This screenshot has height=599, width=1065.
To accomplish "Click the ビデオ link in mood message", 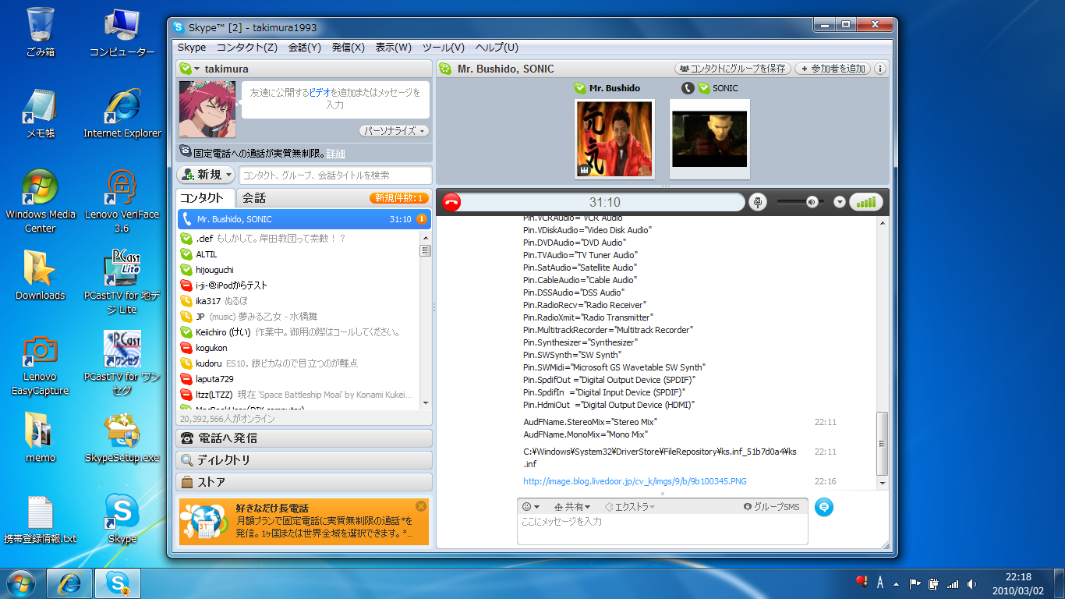I will pyautogui.click(x=319, y=93).
